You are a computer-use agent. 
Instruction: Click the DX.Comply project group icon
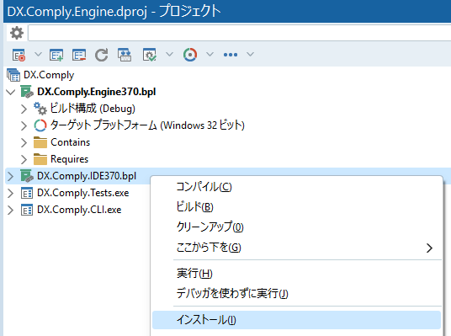13,75
